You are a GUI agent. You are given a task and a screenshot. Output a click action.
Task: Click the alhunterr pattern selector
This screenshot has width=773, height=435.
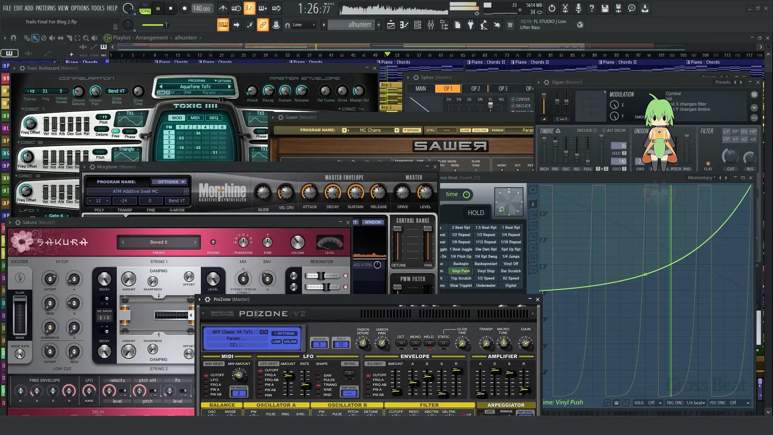pyautogui.click(x=351, y=25)
